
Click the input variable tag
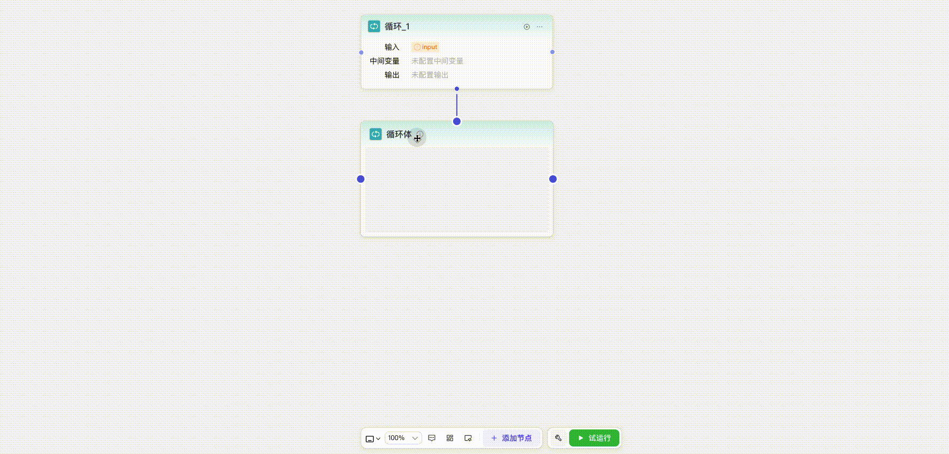point(425,47)
